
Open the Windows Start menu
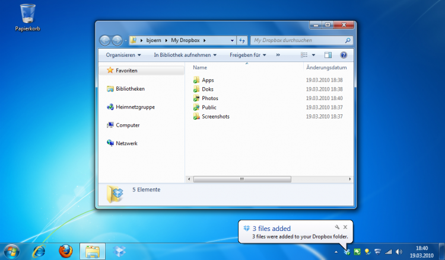[x=12, y=252]
